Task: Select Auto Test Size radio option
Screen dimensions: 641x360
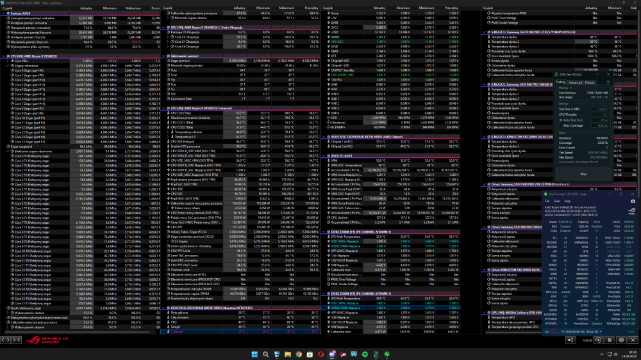Action: pyautogui.click(x=562, y=120)
